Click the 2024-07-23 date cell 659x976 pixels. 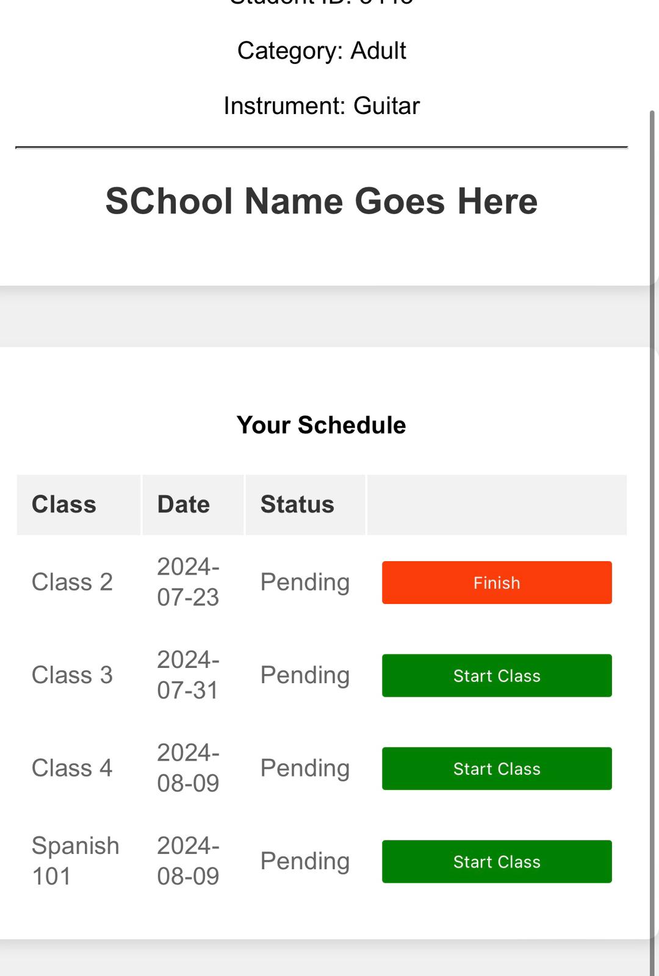click(188, 582)
